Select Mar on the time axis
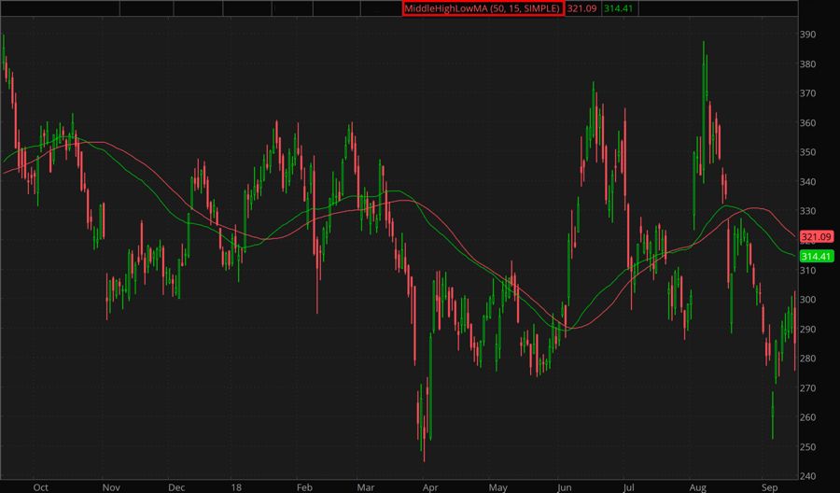Image resolution: width=840 pixels, height=493 pixels. (x=365, y=486)
